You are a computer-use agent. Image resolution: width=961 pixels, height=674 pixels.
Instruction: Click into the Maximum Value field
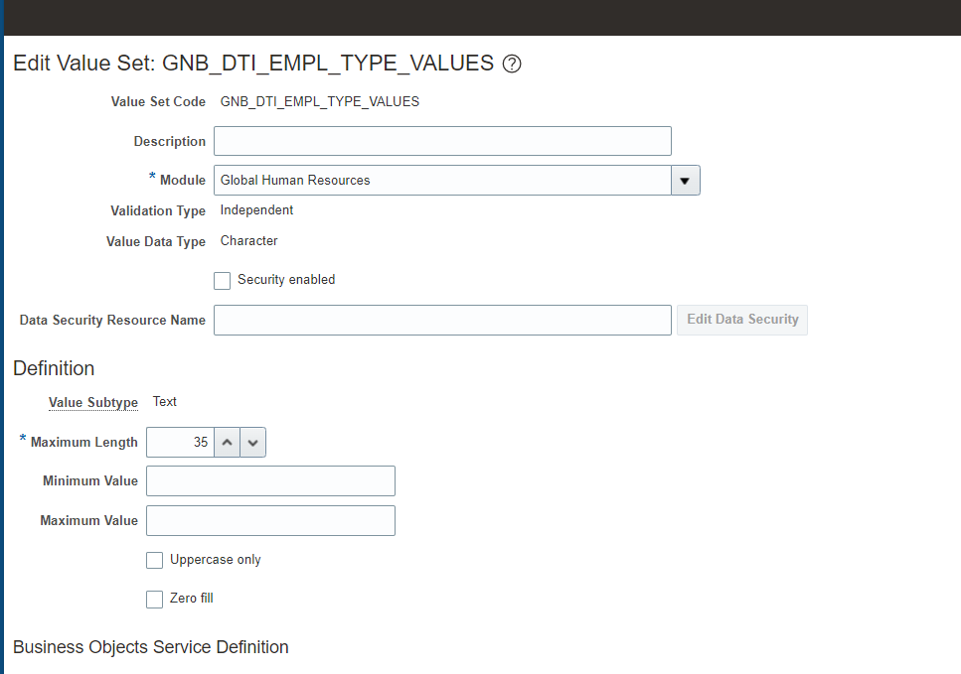tap(271, 520)
